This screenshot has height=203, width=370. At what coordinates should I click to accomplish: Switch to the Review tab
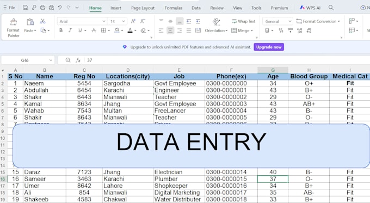(217, 8)
